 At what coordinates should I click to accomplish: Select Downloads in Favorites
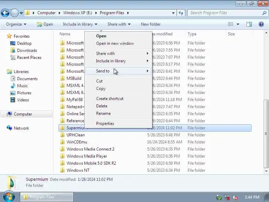(x=24, y=50)
